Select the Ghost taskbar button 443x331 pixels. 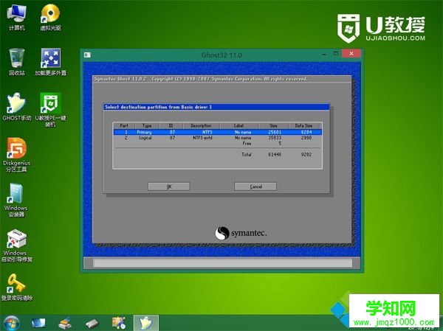(146, 324)
